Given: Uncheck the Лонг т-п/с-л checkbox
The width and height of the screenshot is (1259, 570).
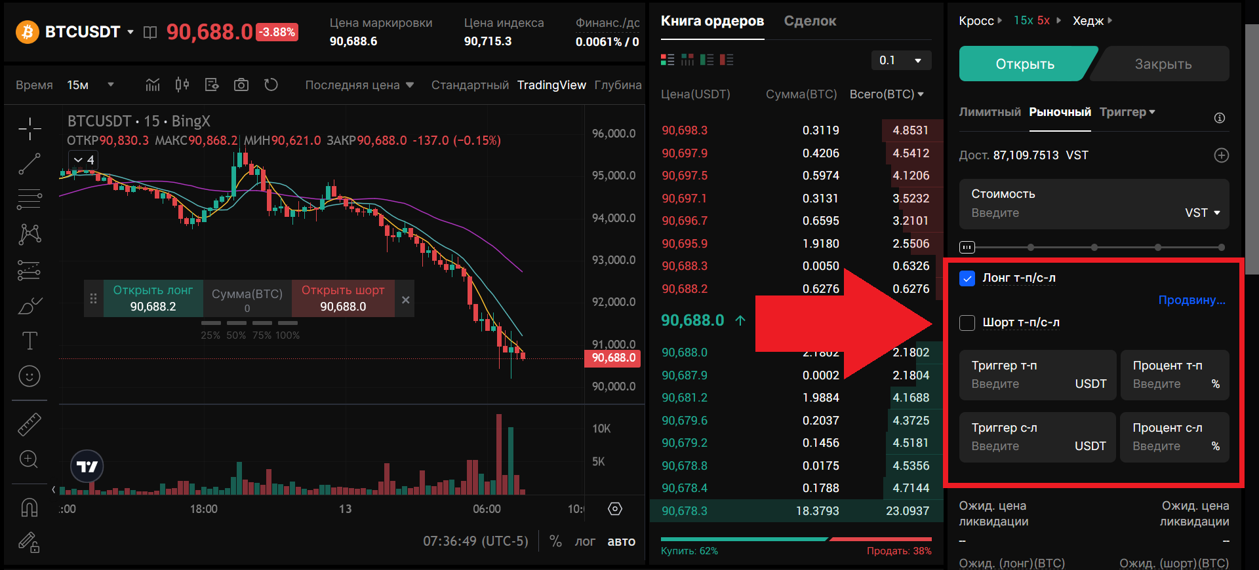Looking at the screenshot, I should coord(967,278).
